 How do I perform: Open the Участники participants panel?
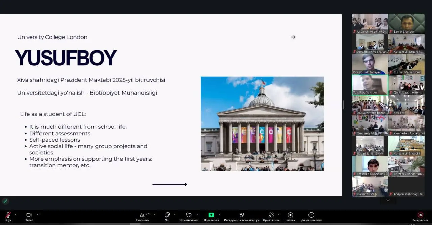coord(142,216)
